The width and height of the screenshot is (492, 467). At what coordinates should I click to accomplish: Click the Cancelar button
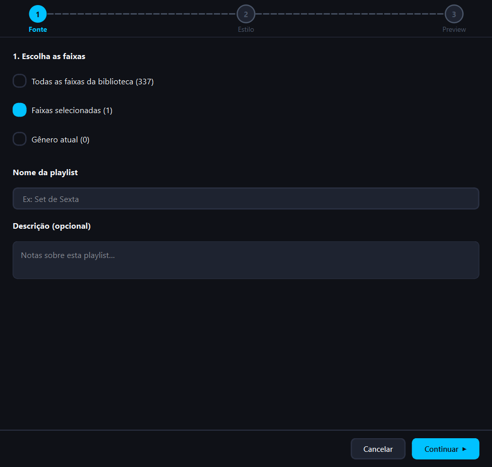tap(378, 449)
